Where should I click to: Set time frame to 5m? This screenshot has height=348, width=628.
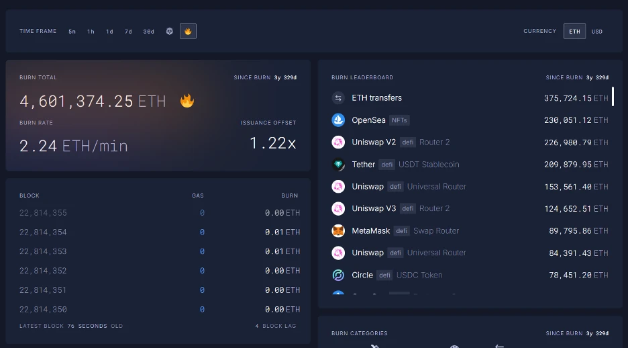[72, 32]
